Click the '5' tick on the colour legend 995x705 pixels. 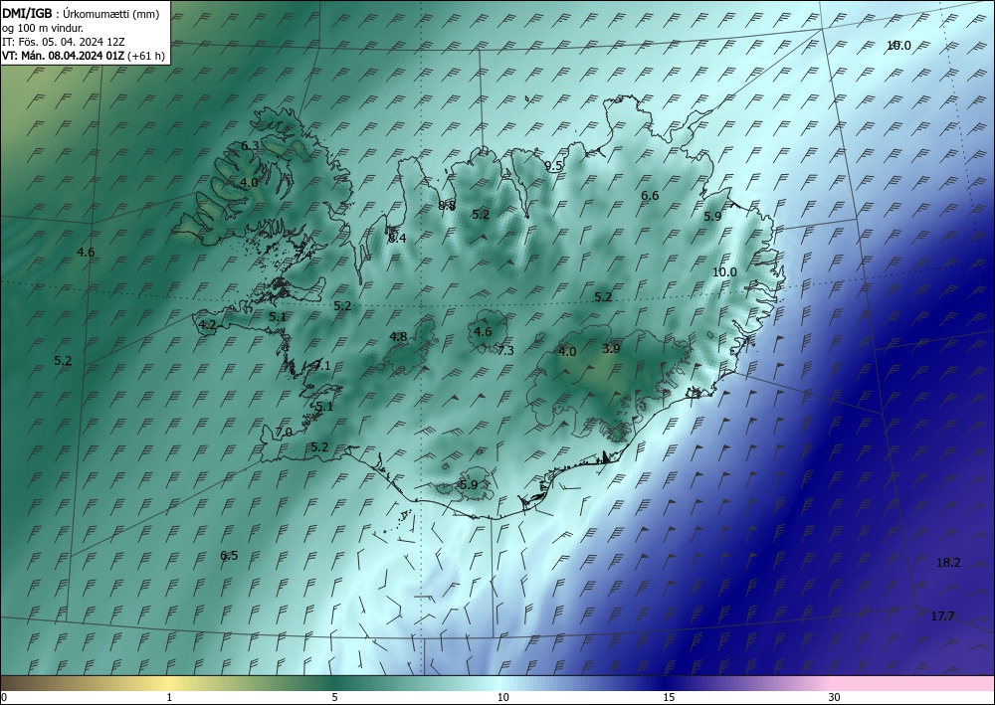pyautogui.click(x=334, y=698)
